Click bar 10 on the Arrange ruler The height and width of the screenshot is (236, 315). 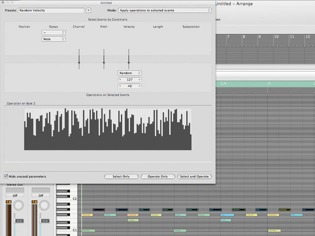277,37
